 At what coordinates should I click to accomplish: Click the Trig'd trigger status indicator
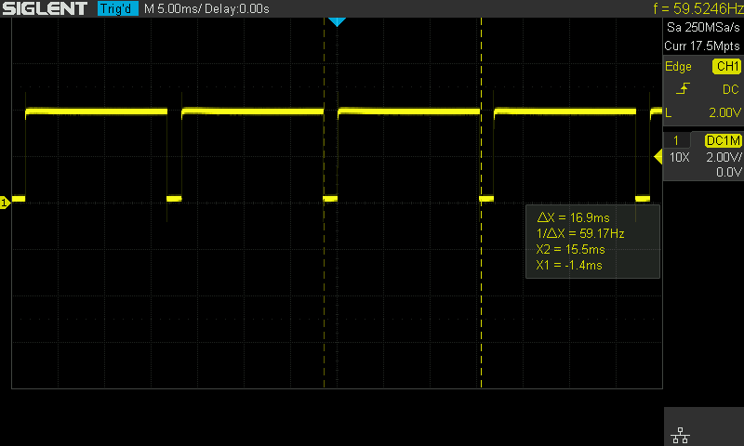coord(116,8)
